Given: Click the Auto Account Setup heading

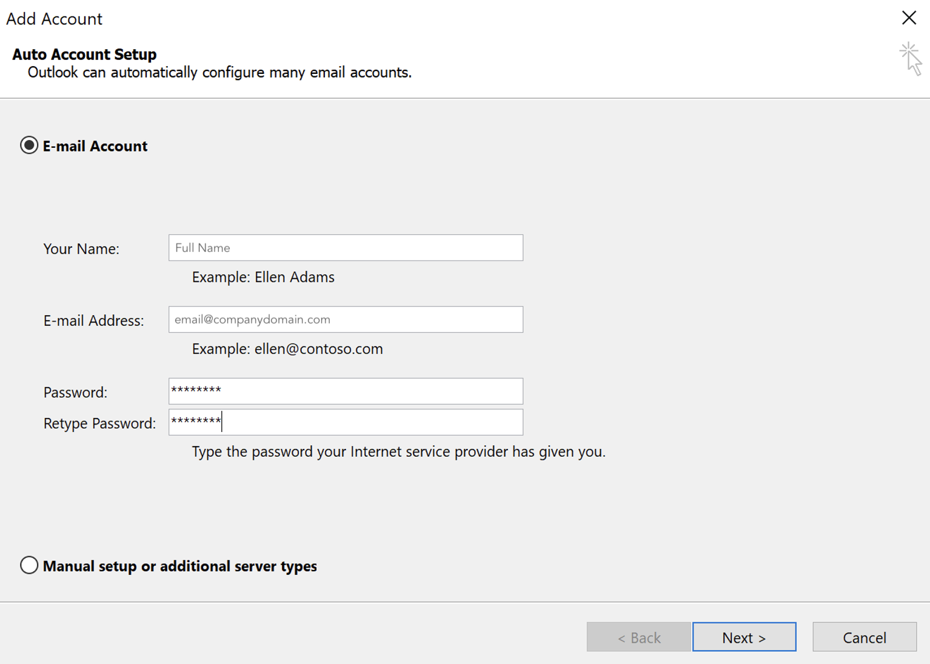Looking at the screenshot, I should [84, 55].
